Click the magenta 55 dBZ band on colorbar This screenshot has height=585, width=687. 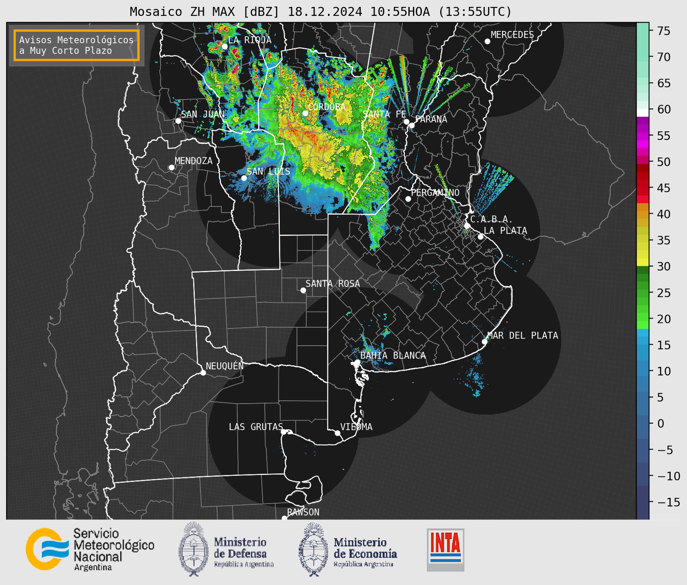click(x=643, y=136)
